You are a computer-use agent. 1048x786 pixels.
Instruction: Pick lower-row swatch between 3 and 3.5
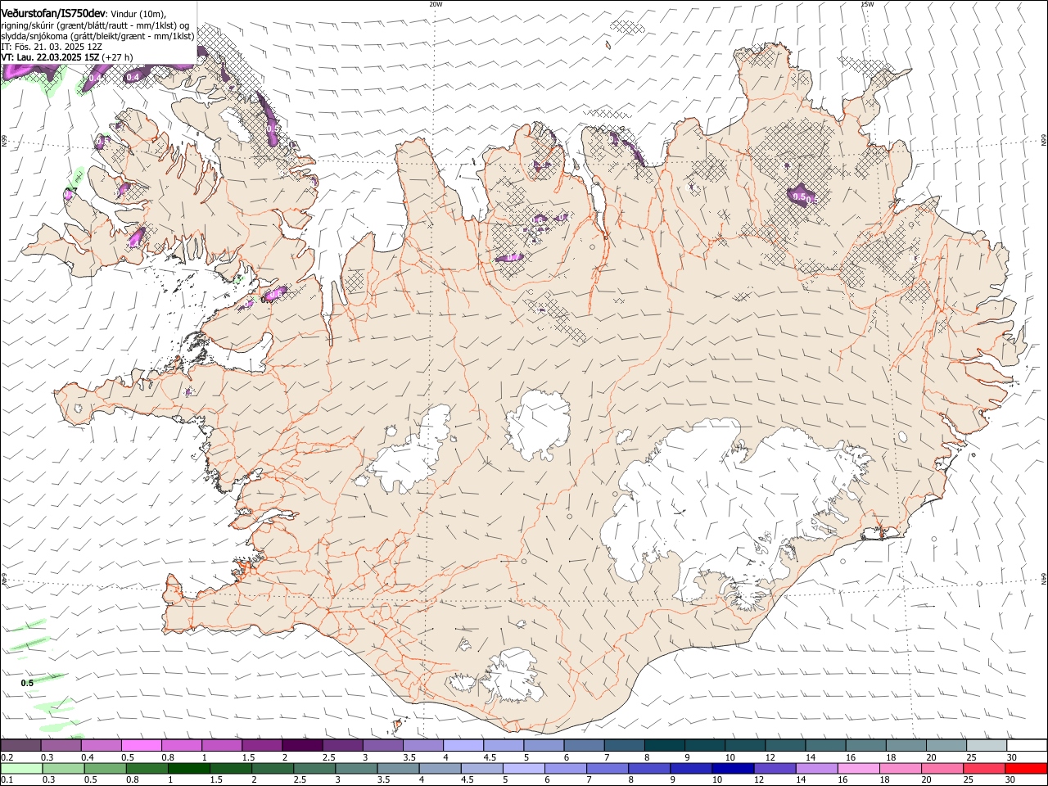coord(356,768)
